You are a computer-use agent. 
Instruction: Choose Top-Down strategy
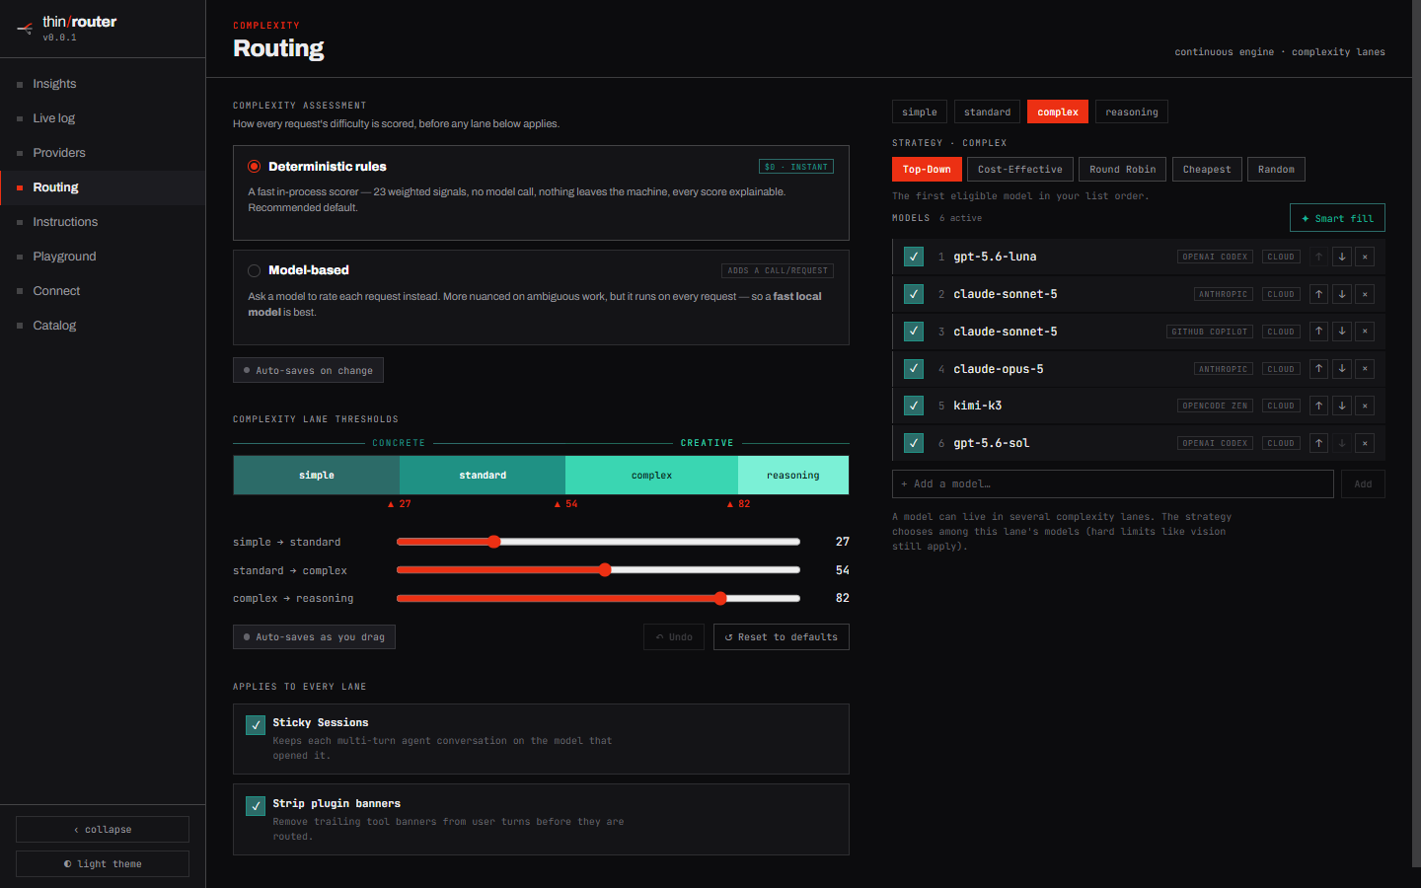(927, 170)
